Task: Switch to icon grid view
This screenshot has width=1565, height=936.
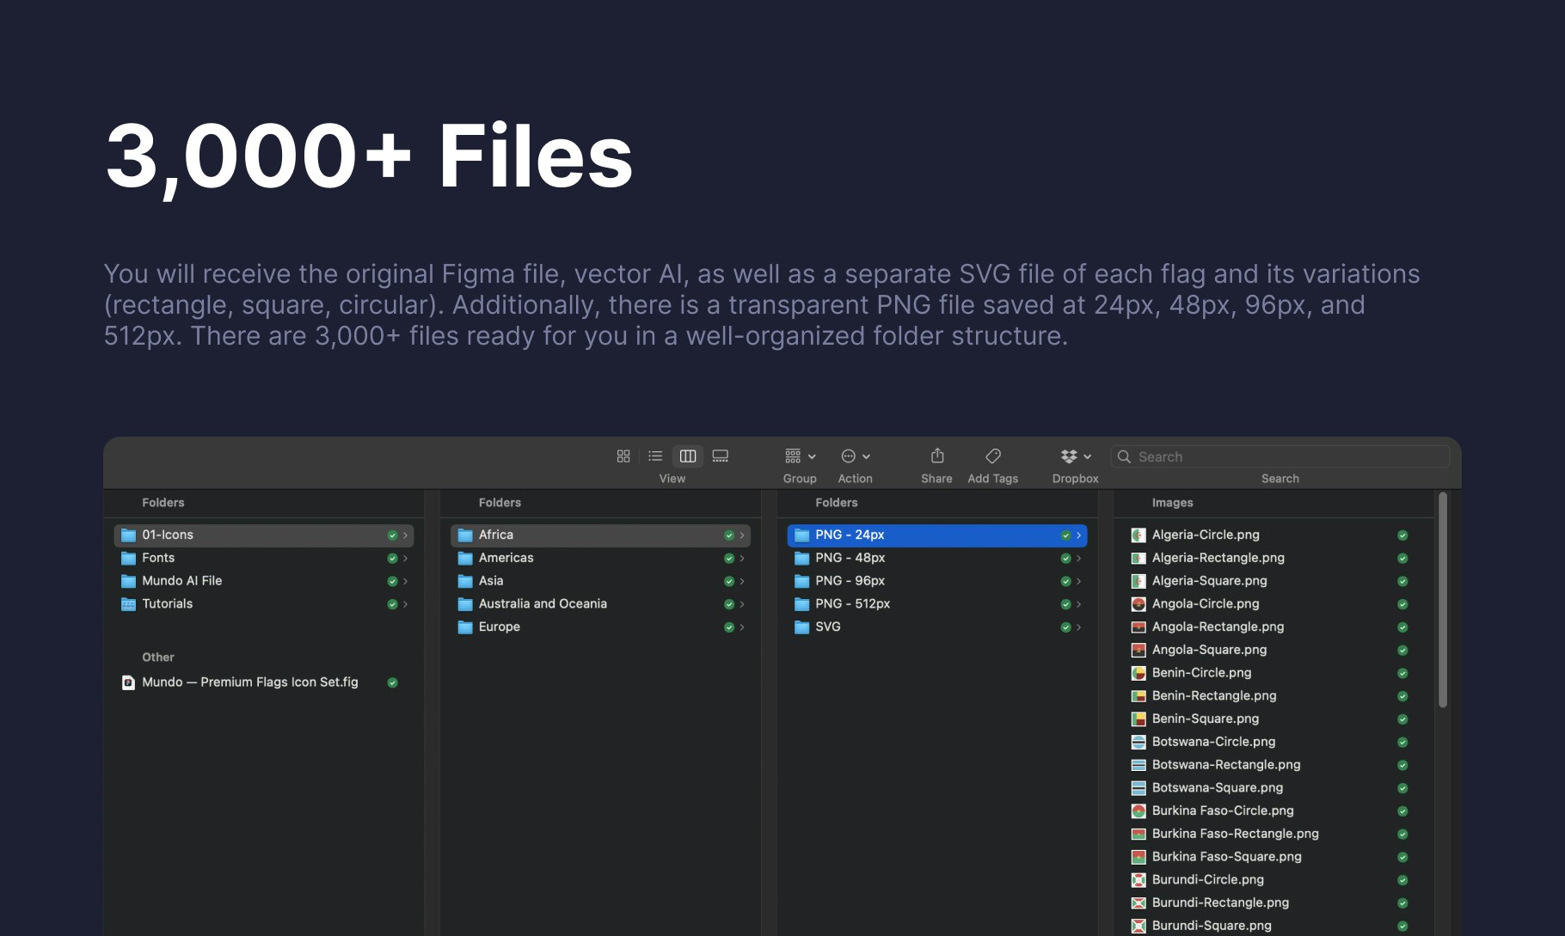Action: point(623,456)
